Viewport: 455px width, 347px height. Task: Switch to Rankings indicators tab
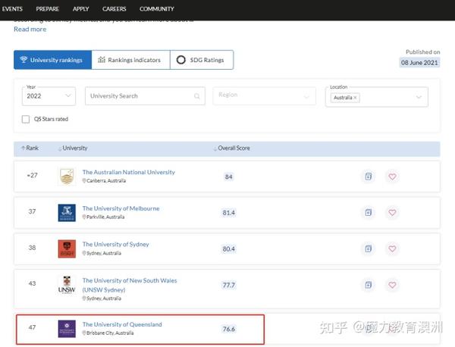pos(131,60)
